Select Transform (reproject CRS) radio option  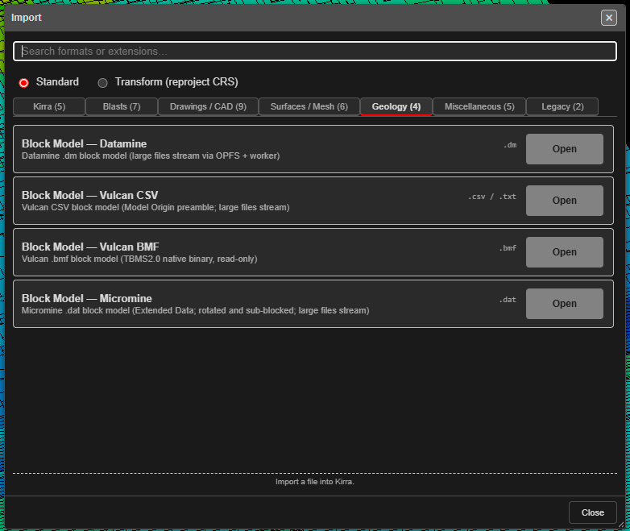(x=102, y=82)
